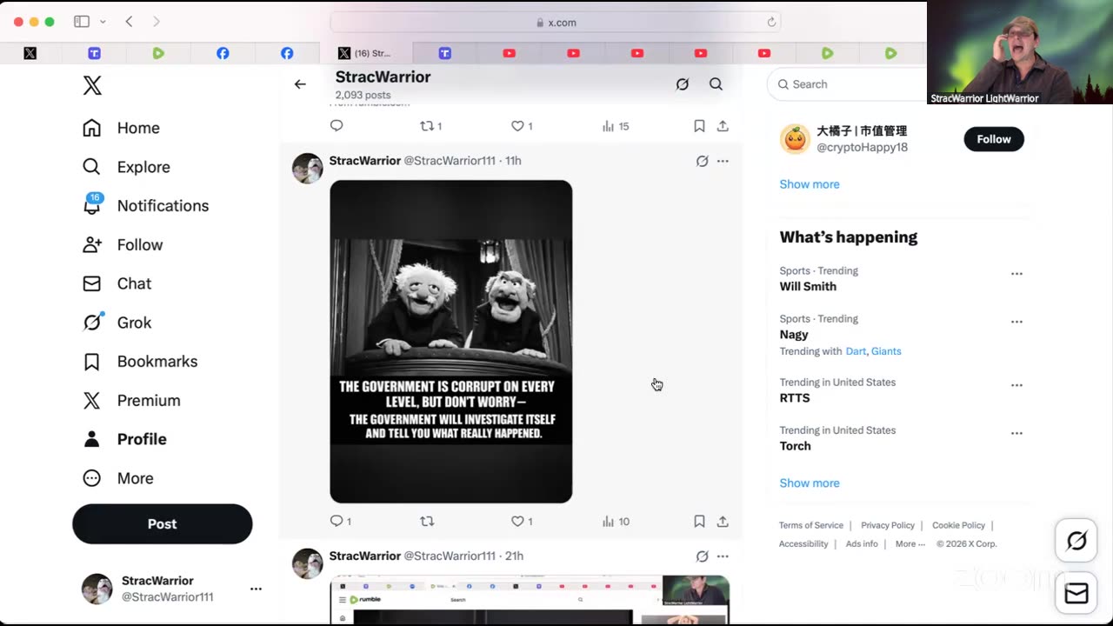
Task: Expand the More menu in sidebar
Action: click(117, 478)
